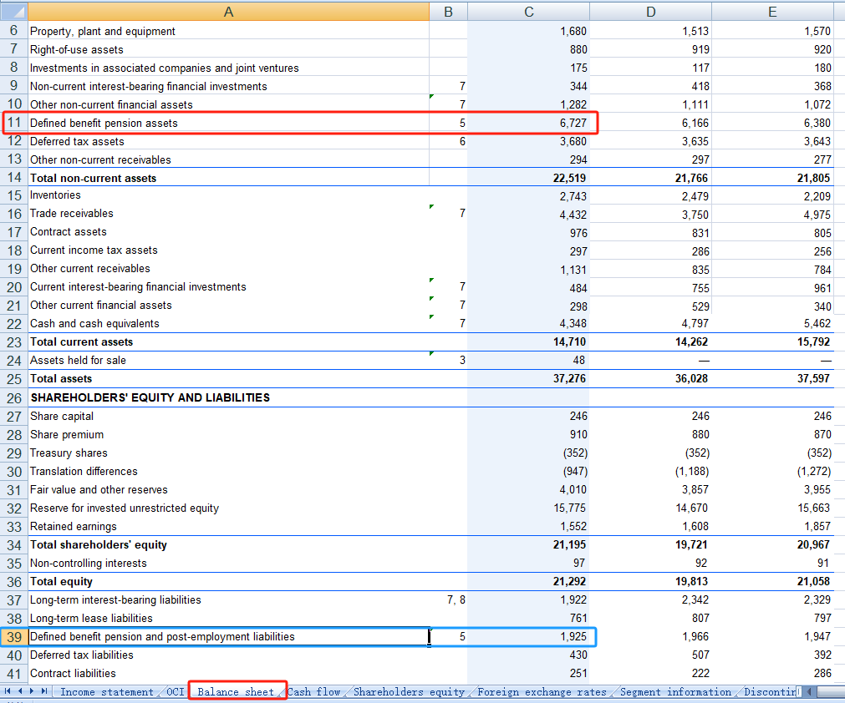This screenshot has height=703, width=845.
Task: Select row 14 header
Action: click(14, 178)
